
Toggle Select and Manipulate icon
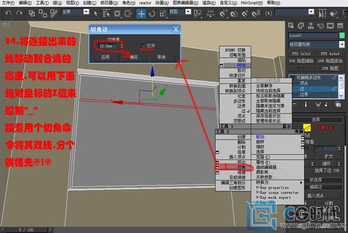tap(210, 14)
